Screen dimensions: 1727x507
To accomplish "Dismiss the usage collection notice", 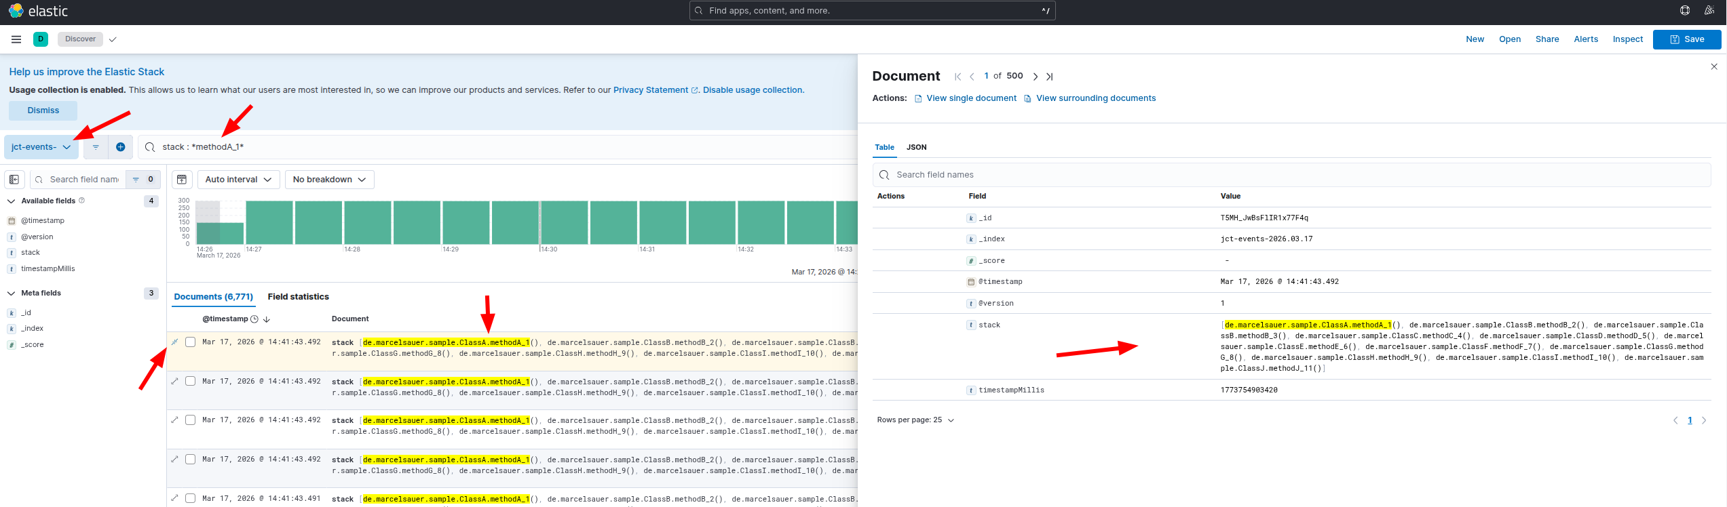I will pos(43,110).
